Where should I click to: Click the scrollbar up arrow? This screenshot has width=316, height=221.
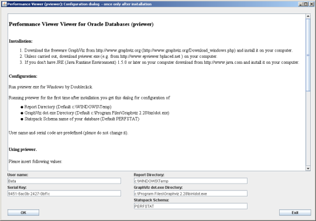pos(308,16)
